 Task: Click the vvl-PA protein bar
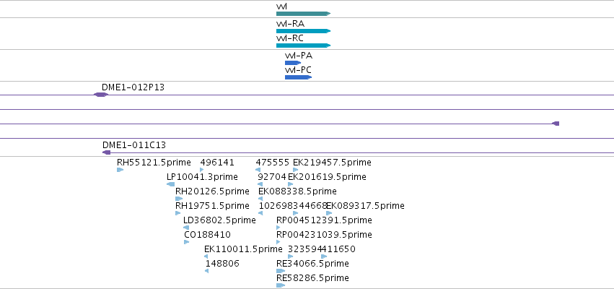[x=293, y=63]
